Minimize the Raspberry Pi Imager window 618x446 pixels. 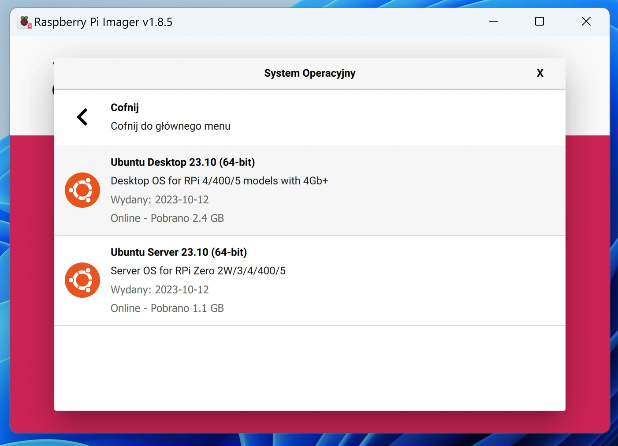pos(493,21)
